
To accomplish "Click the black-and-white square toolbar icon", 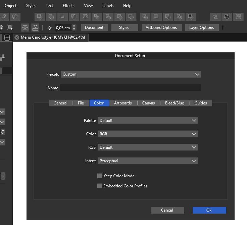I will (x=191, y=16).
